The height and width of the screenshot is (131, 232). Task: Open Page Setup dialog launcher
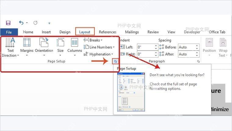tap(115, 61)
